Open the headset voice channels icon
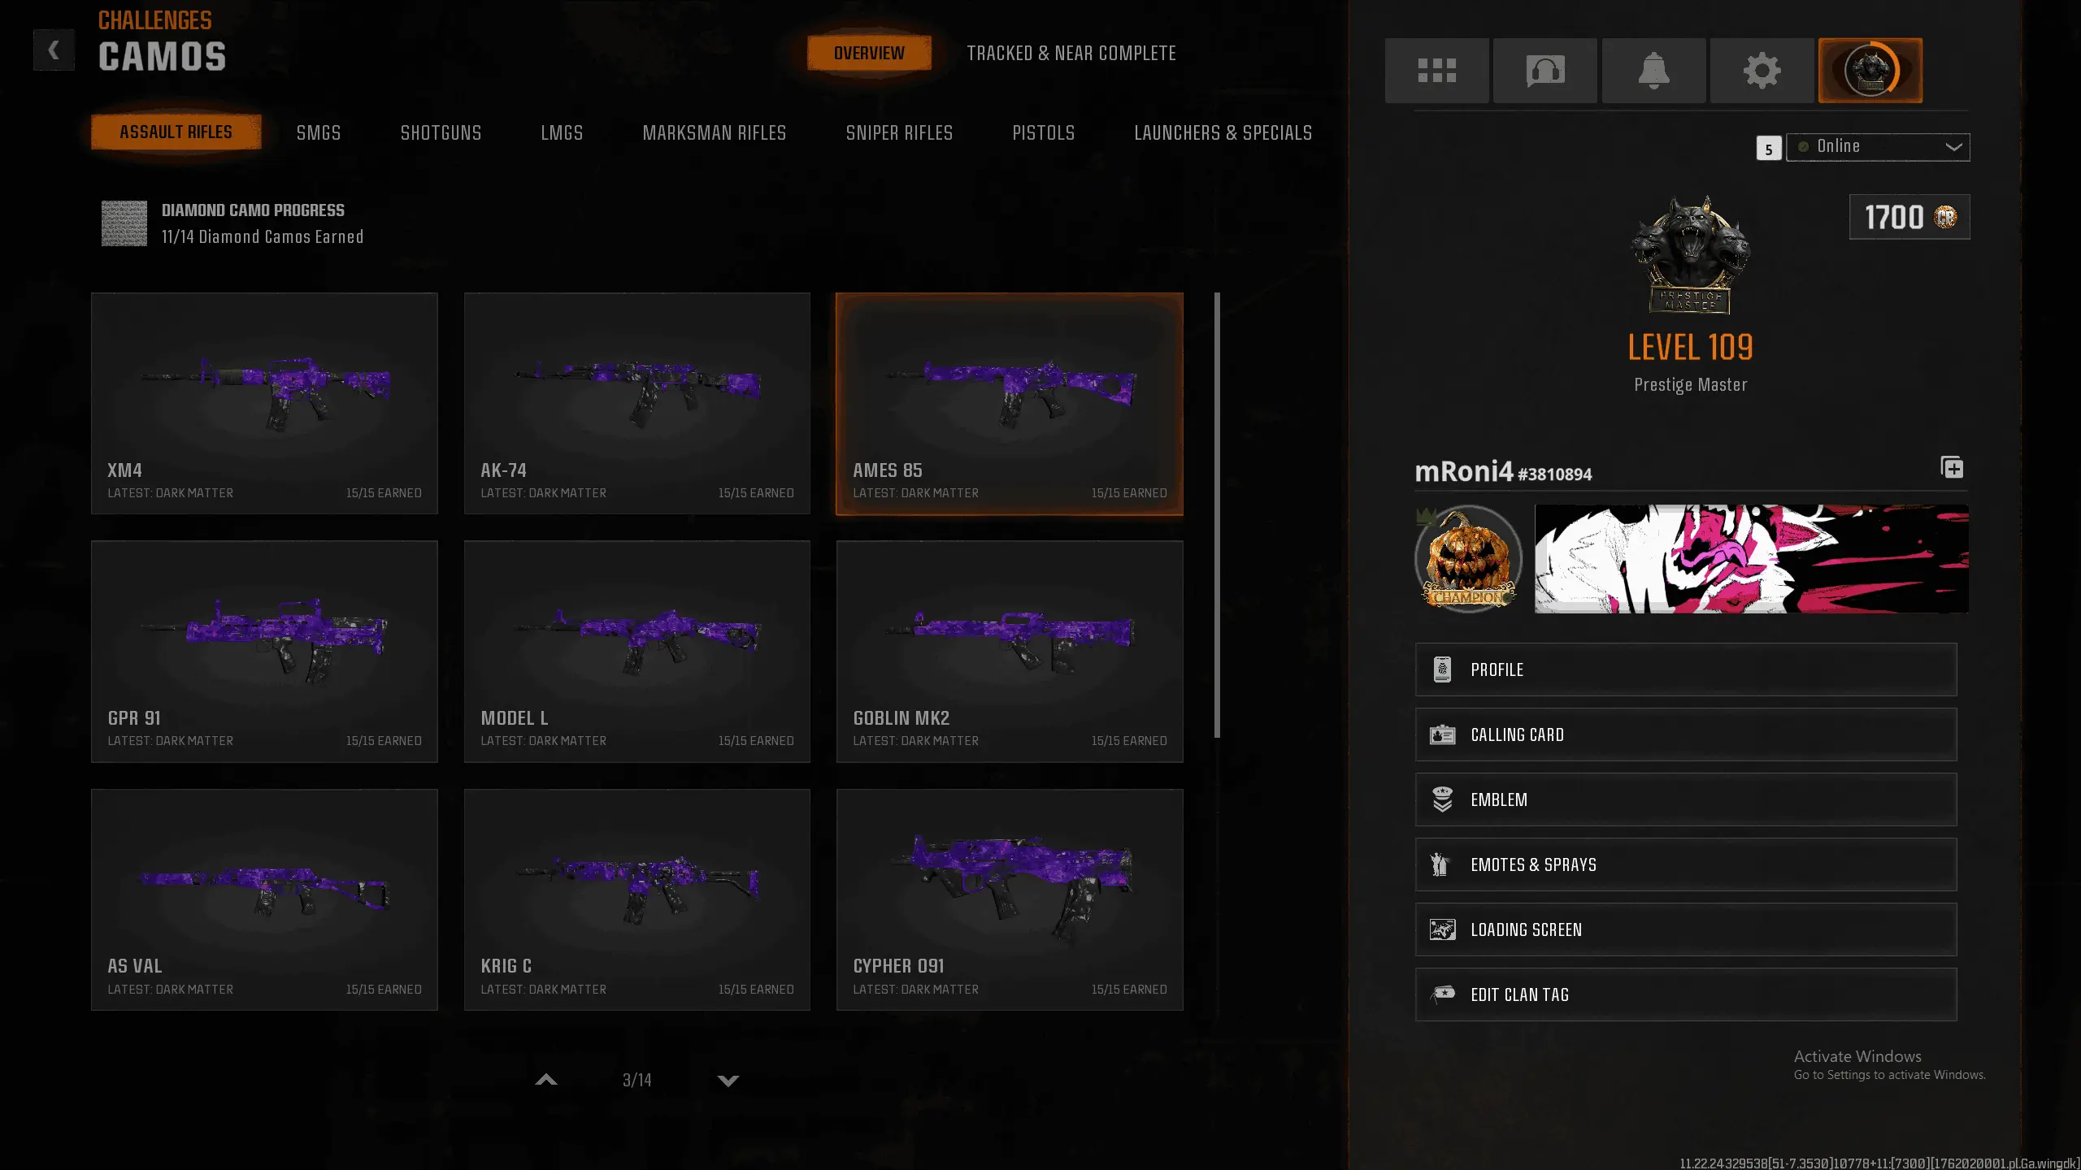This screenshot has width=2081, height=1170. tap(1544, 71)
